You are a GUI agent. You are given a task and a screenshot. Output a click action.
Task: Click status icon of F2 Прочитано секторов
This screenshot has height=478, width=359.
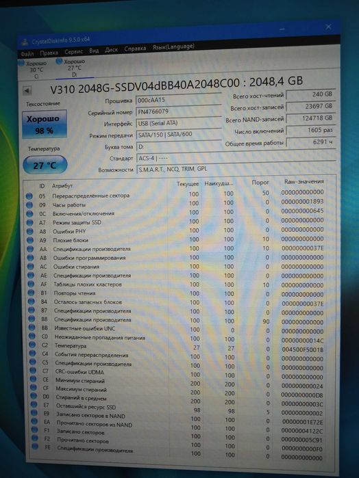pyautogui.click(x=35, y=438)
